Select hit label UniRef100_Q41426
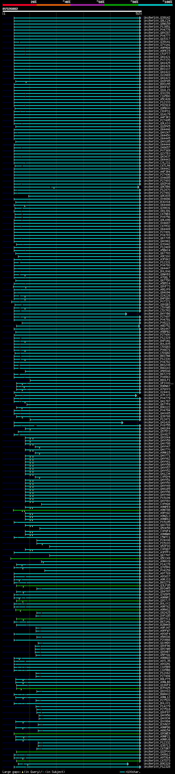The image size is (175, 774). pyautogui.click(x=157, y=423)
